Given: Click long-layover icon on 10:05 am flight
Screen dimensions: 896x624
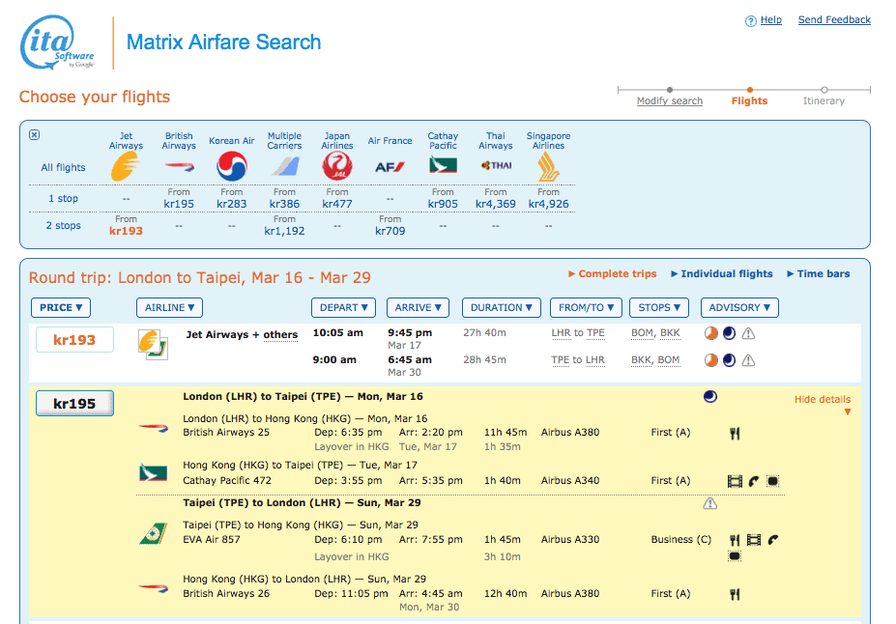Looking at the screenshot, I should (x=710, y=333).
